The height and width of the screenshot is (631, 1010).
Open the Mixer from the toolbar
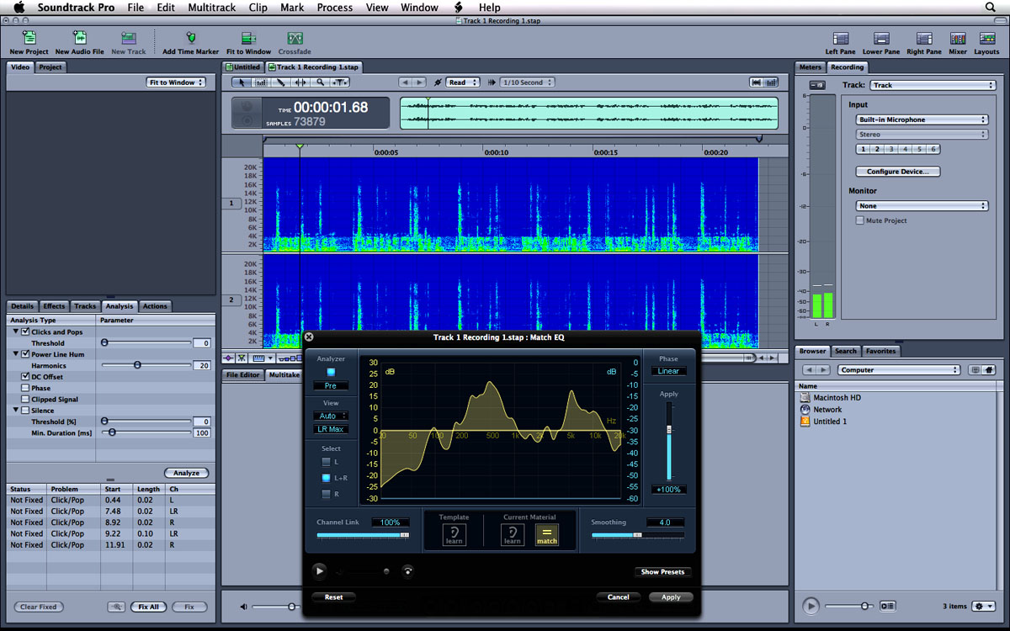[958, 39]
